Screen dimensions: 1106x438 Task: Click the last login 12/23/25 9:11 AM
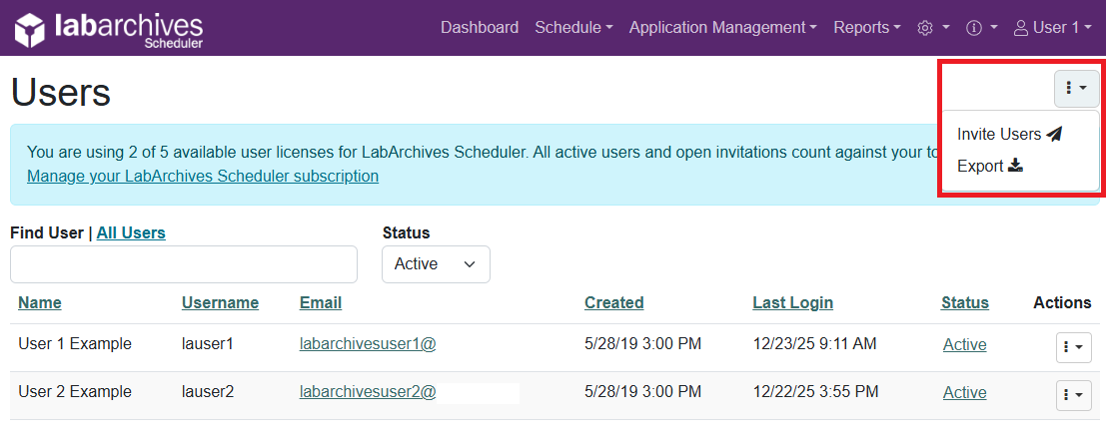click(x=814, y=344)
